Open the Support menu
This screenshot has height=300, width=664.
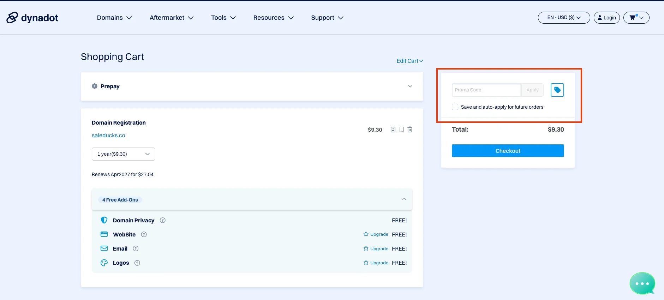[327, 18]
